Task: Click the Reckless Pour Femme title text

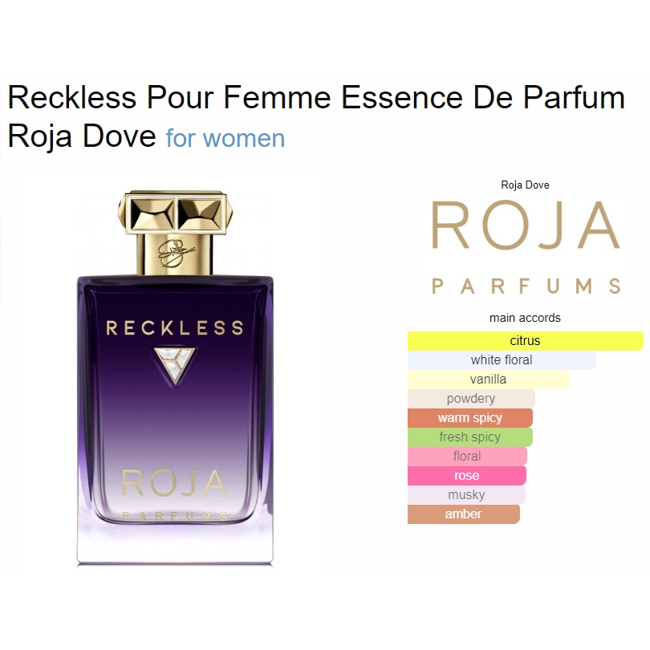Action: (x=316, y=97)
